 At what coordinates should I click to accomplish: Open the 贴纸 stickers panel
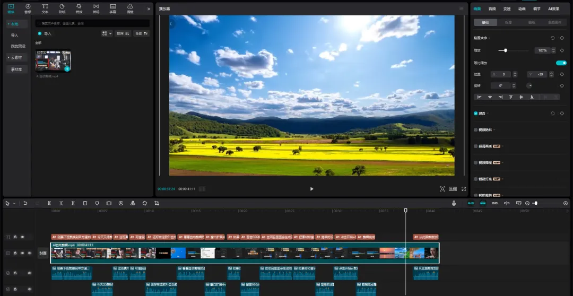tap(62, 8)
